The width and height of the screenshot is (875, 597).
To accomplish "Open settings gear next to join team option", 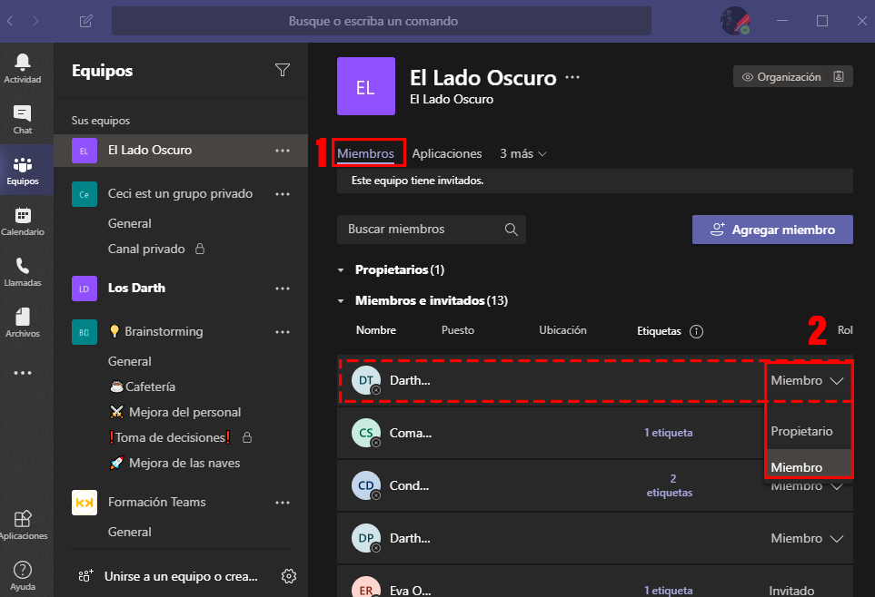I will [x=289, y=575].
